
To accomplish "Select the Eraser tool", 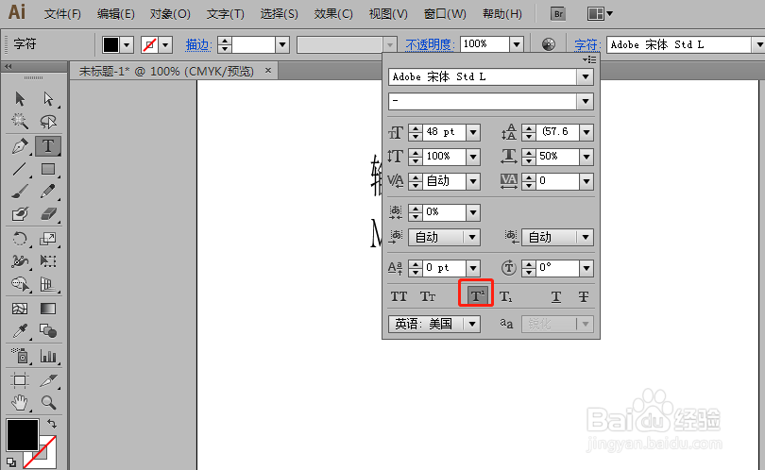I will click(48, 213).
